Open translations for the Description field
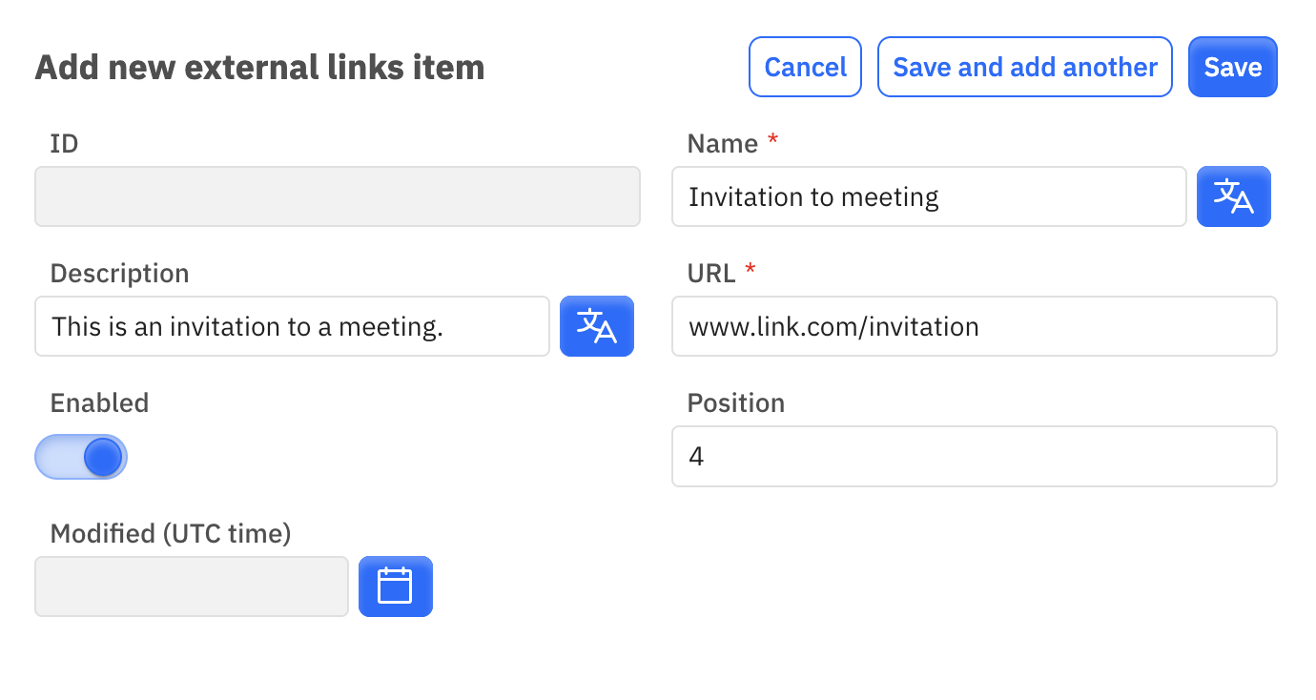The width and height of the screenshot is (1316, 700). (x=597, y=326)
